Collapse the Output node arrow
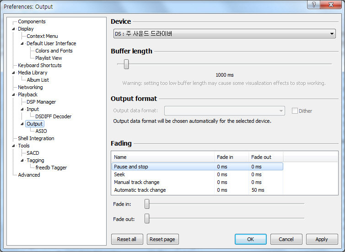Screen dimensions: 345x252 point(22,124)
